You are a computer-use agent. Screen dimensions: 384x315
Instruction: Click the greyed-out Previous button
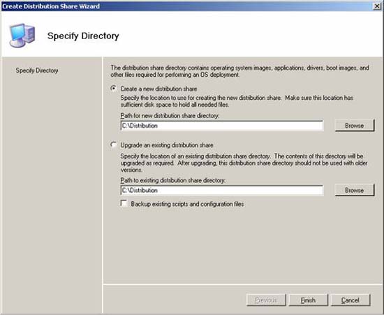pyautogui.click(x=266, y=300)
